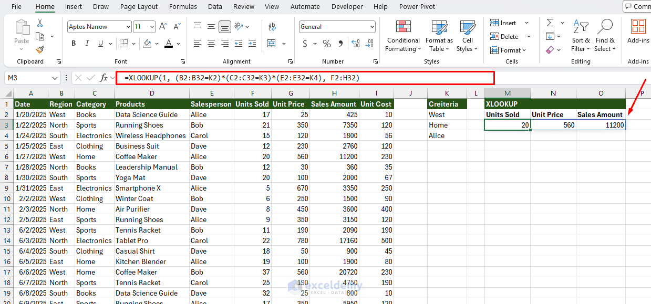Viewport: 651px width, 304px height.
Task: Select column D header
Action: 152,93
